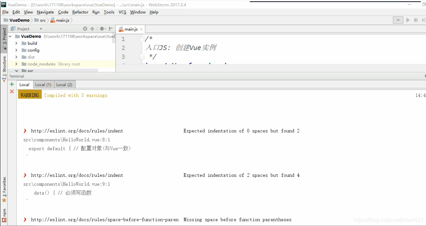The height and width of the screenshot is (226, 426).
Task: Switch to the Local (2) terminal tab
Action: coord(64,85)
